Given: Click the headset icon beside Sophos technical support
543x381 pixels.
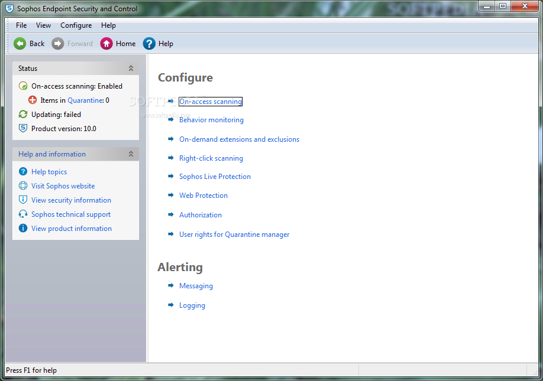Looking at the screenshot, I should coord(23,214).
